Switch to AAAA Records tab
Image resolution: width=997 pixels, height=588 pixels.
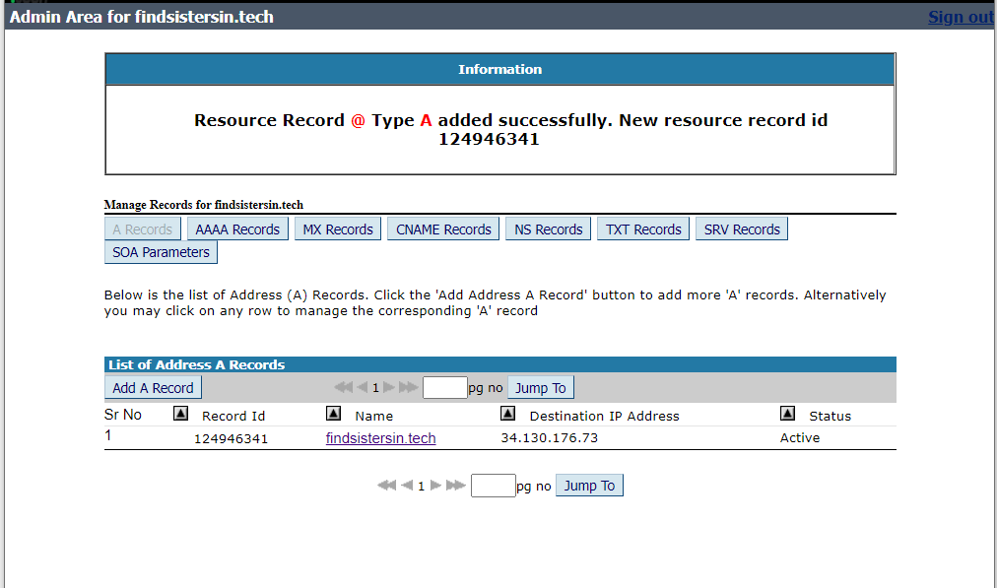(237, 229)
